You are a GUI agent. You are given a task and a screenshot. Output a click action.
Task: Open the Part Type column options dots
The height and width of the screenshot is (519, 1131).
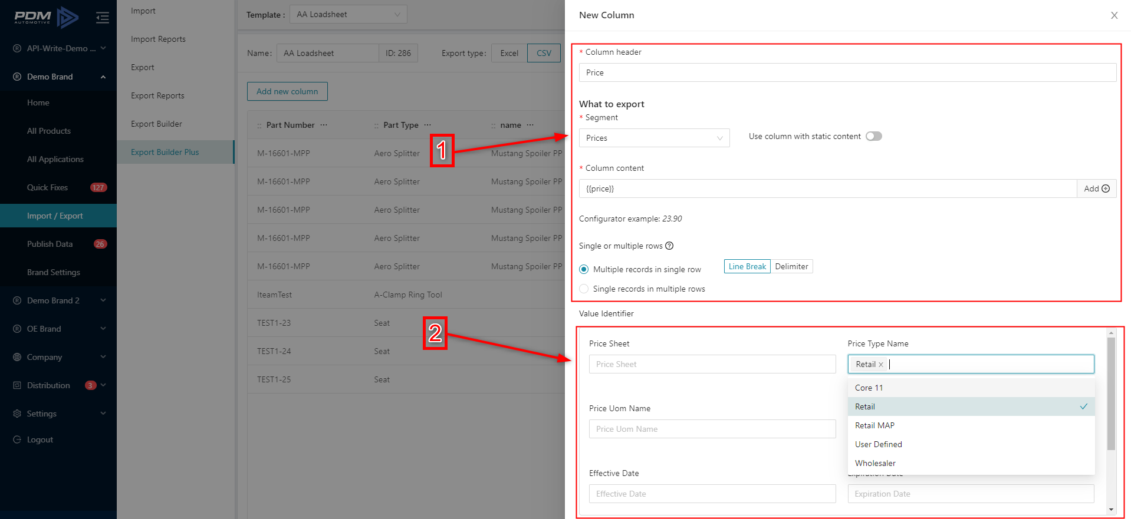tap(428, 125)
